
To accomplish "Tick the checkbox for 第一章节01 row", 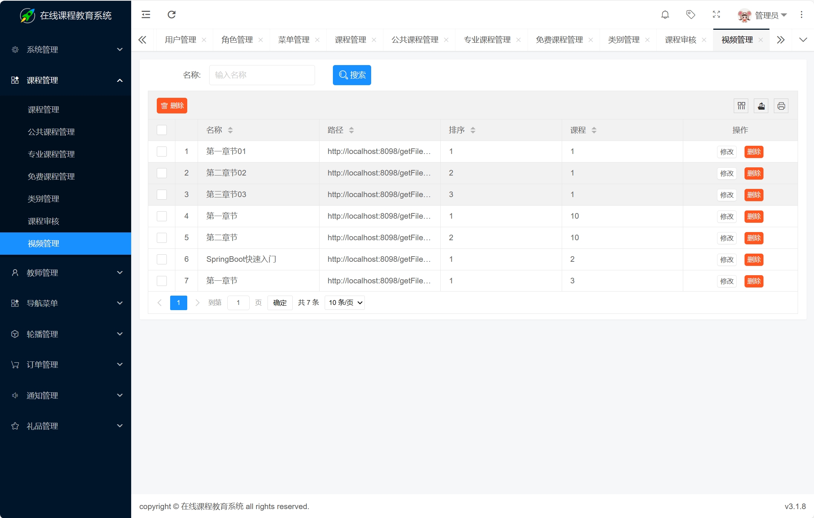I will coord(162,152).
